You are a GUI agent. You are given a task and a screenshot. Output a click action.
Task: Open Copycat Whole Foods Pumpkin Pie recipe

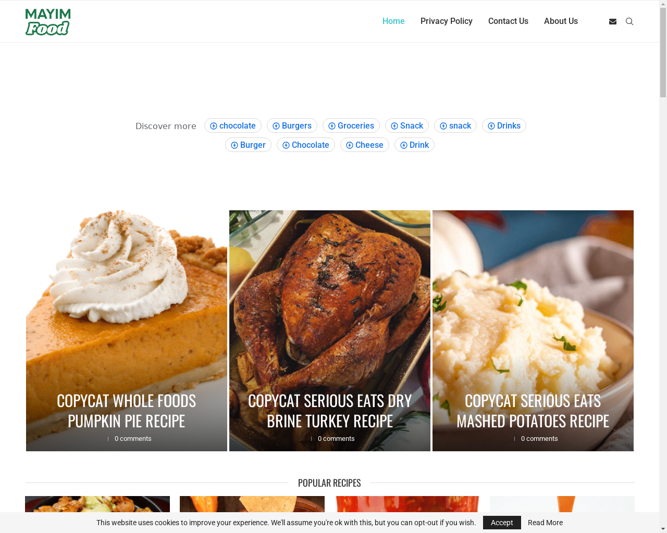pyautogui.click(x=127, y=411)
